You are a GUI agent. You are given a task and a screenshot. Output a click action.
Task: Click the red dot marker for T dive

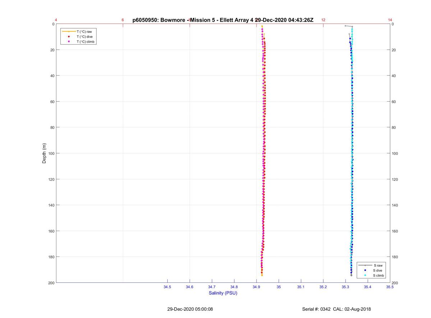69,37
